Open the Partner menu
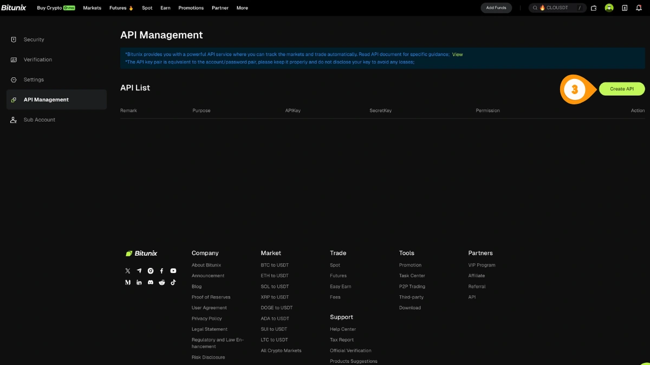This screenshot has height=365, width=650. click(220, 8)
